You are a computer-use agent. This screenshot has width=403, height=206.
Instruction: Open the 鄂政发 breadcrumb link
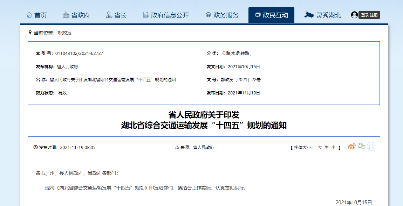tap(64, 33)
